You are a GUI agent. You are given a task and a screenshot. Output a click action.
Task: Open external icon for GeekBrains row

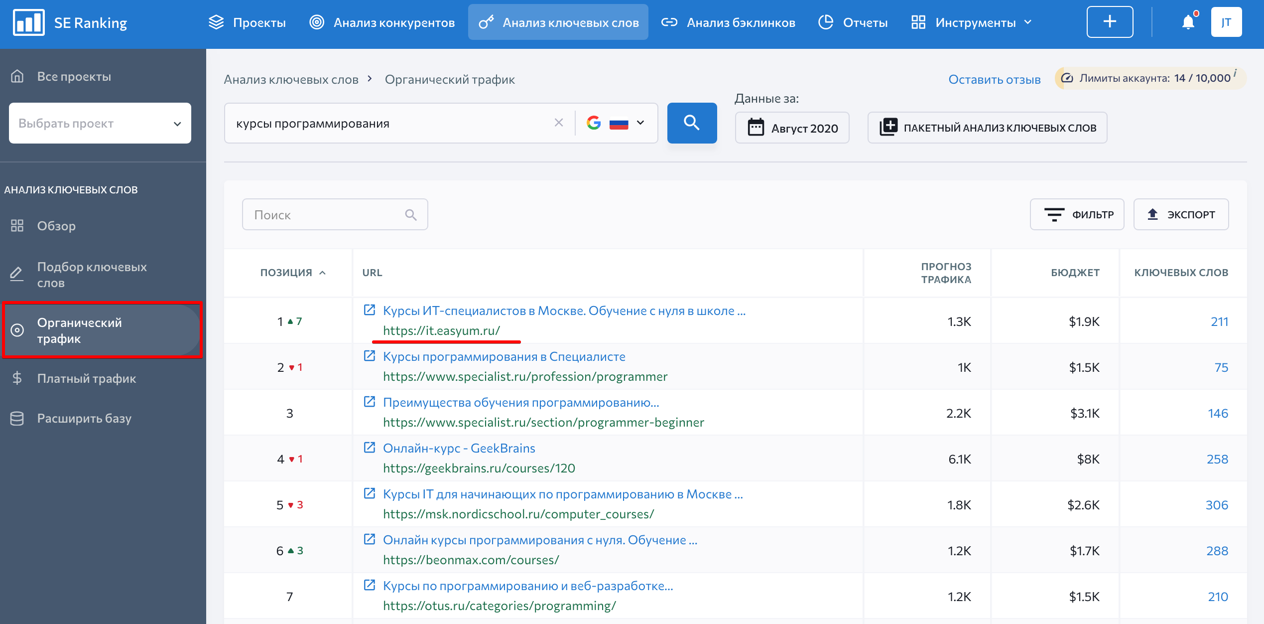point(369,448)
